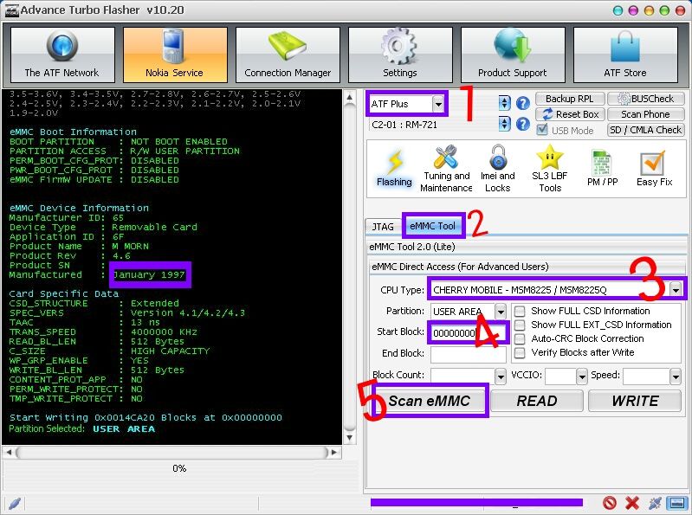
Task: Open Connection Manager
Action: tap(288, 55)
